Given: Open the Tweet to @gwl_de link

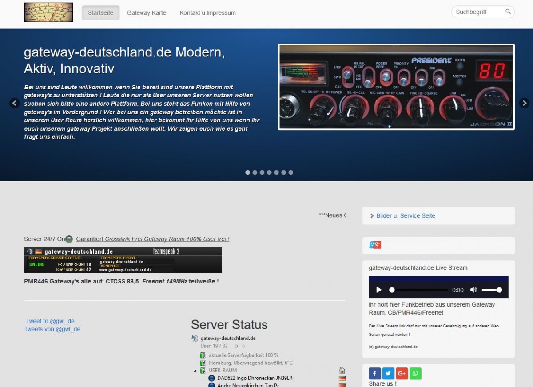Looking at the screenshot, I should [x=50, y=321].
